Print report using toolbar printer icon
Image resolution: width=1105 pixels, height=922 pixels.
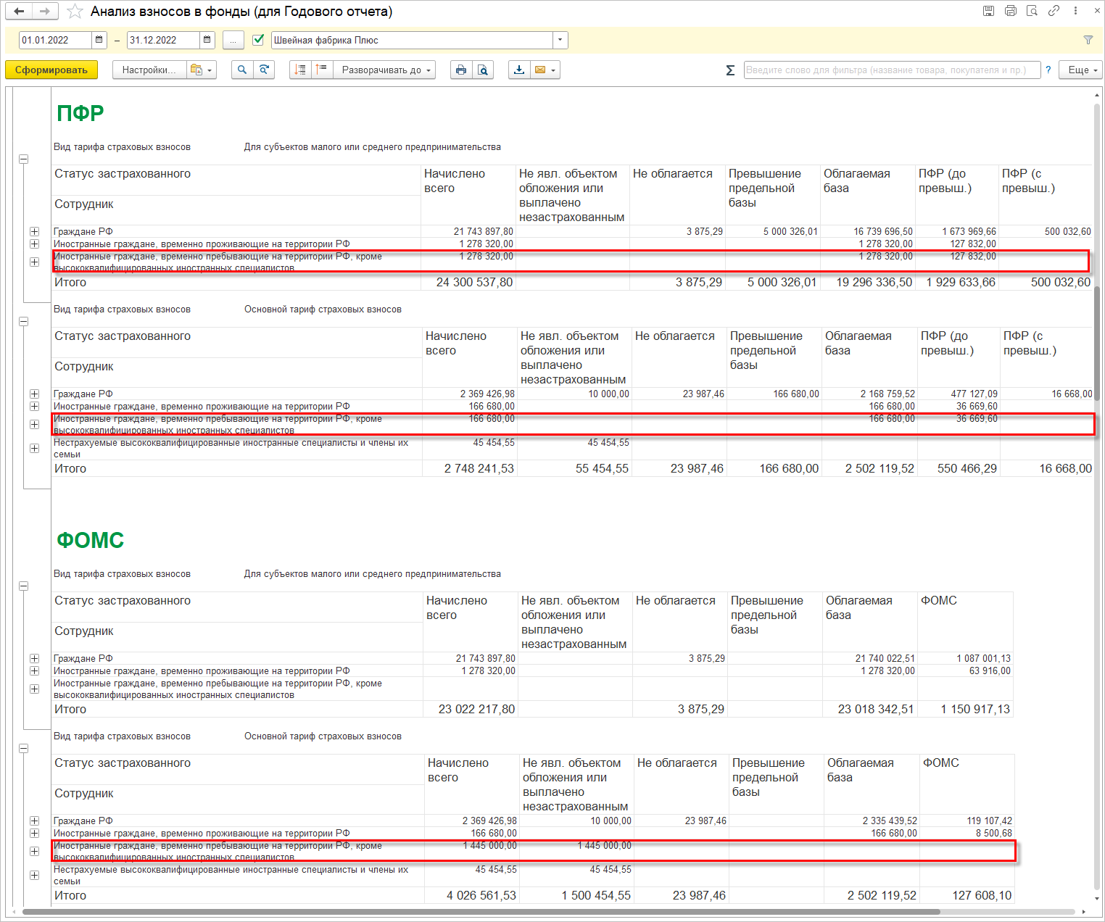(x=461, y=70)
